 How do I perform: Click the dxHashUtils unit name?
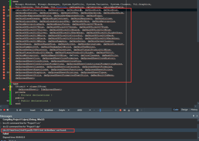click(110, 55)
